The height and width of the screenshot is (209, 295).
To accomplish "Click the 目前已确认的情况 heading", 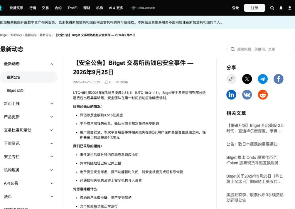I will point(88,106).
